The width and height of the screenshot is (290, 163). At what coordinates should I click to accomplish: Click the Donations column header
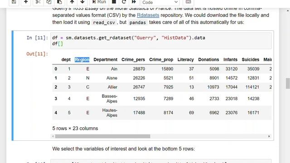pos(208,59)
